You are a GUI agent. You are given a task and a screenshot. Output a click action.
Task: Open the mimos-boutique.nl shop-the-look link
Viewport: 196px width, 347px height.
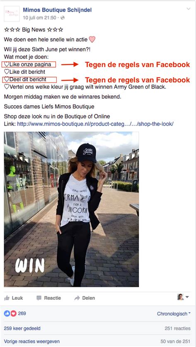[x=95, y=124]
